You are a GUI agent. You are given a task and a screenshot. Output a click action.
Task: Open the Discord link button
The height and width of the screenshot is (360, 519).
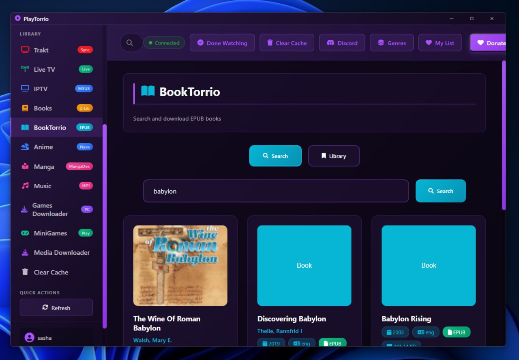pos(342,43)
